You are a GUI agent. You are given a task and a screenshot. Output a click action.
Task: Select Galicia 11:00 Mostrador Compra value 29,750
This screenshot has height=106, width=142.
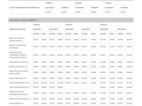(36, 40)
